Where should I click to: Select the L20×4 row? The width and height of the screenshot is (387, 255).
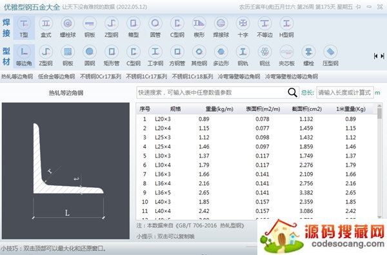[257, 128]
